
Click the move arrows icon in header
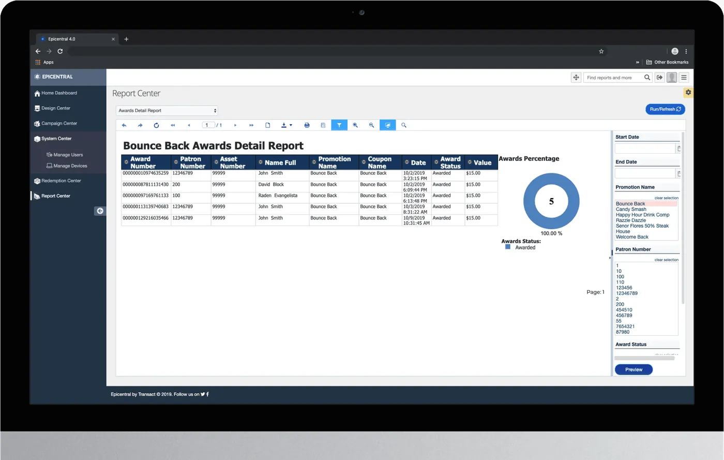(576, 78)
